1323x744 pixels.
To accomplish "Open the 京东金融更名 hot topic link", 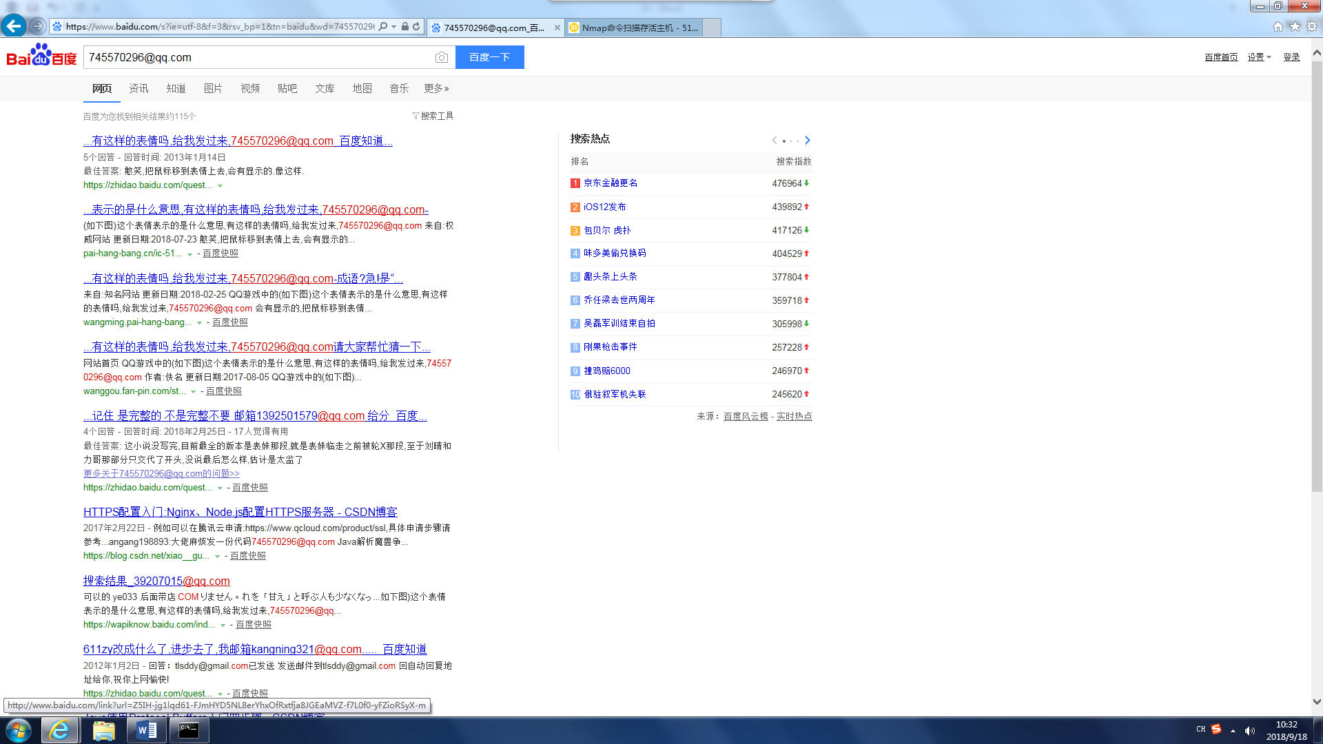I will coord(611,183).
